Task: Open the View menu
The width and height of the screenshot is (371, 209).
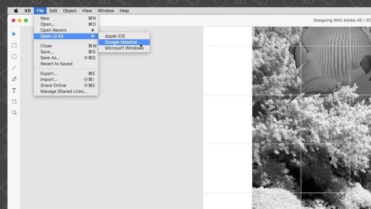Action: pyautogui.click(x=87, y=10)
